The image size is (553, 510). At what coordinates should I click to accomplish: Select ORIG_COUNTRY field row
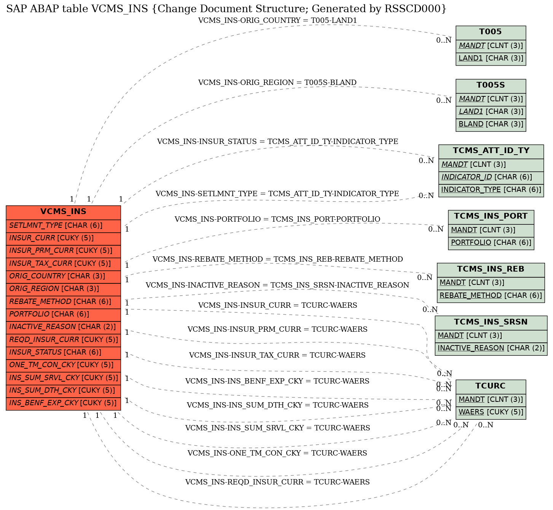[x=63, y=277]
